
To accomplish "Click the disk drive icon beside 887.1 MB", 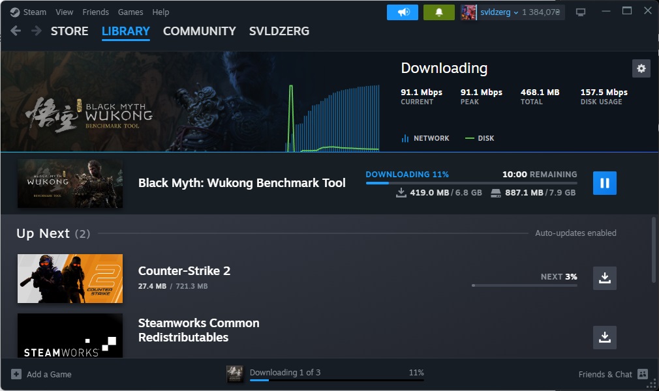I will [x=496, y=193].
